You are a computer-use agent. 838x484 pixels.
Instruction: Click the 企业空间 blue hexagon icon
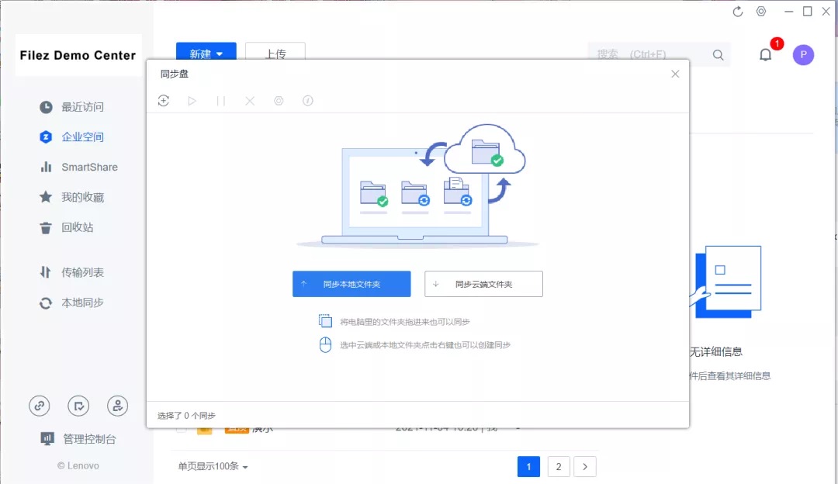coord(46,137)
